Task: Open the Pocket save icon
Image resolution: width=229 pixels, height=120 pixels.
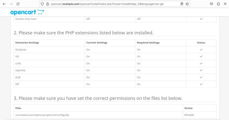Action: [x=212, y=4]
